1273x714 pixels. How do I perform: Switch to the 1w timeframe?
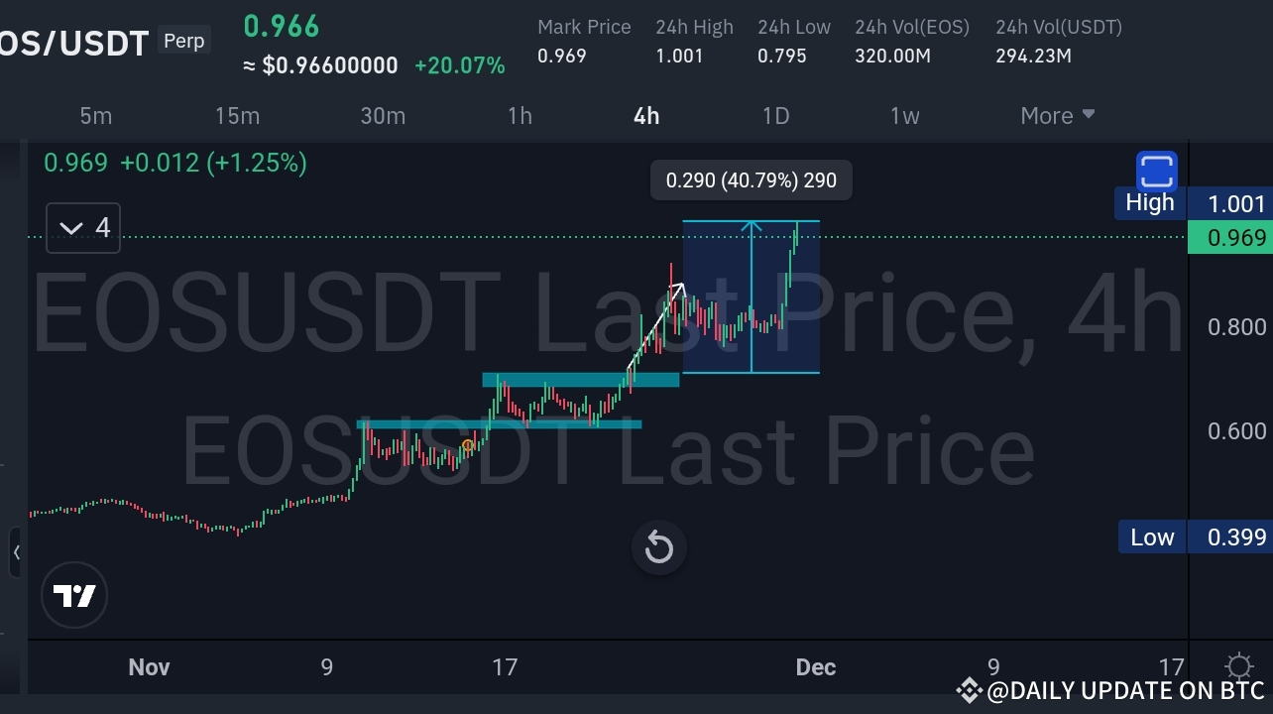click(x=904, y=116)
